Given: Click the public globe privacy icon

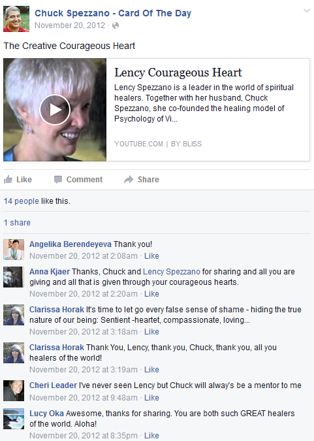Looking at the screenshot, I should pyautogui.click(x=116, y=25).
